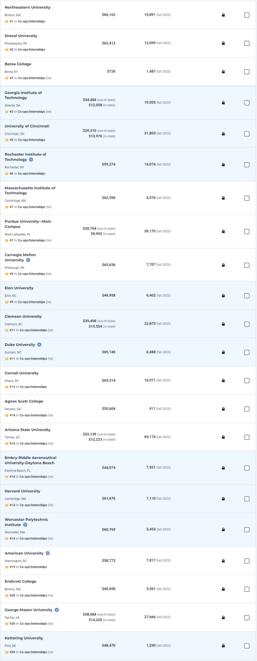Click the 65,174 enrollment figure
Viewport: 257px width, 661px height.
coord(150,437)
